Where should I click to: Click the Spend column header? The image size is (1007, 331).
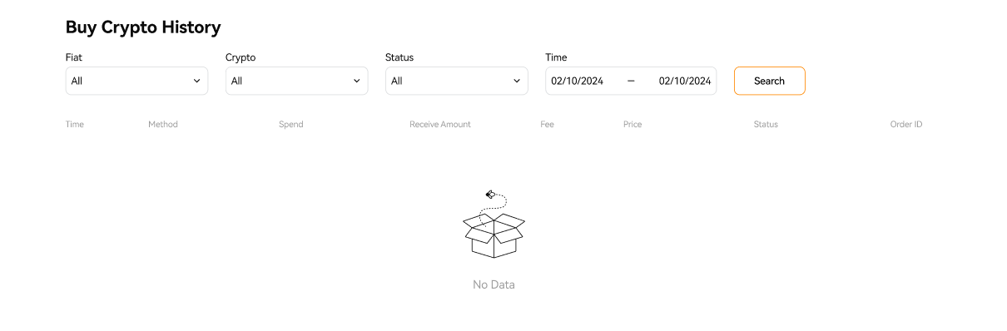tap(291, 124)
